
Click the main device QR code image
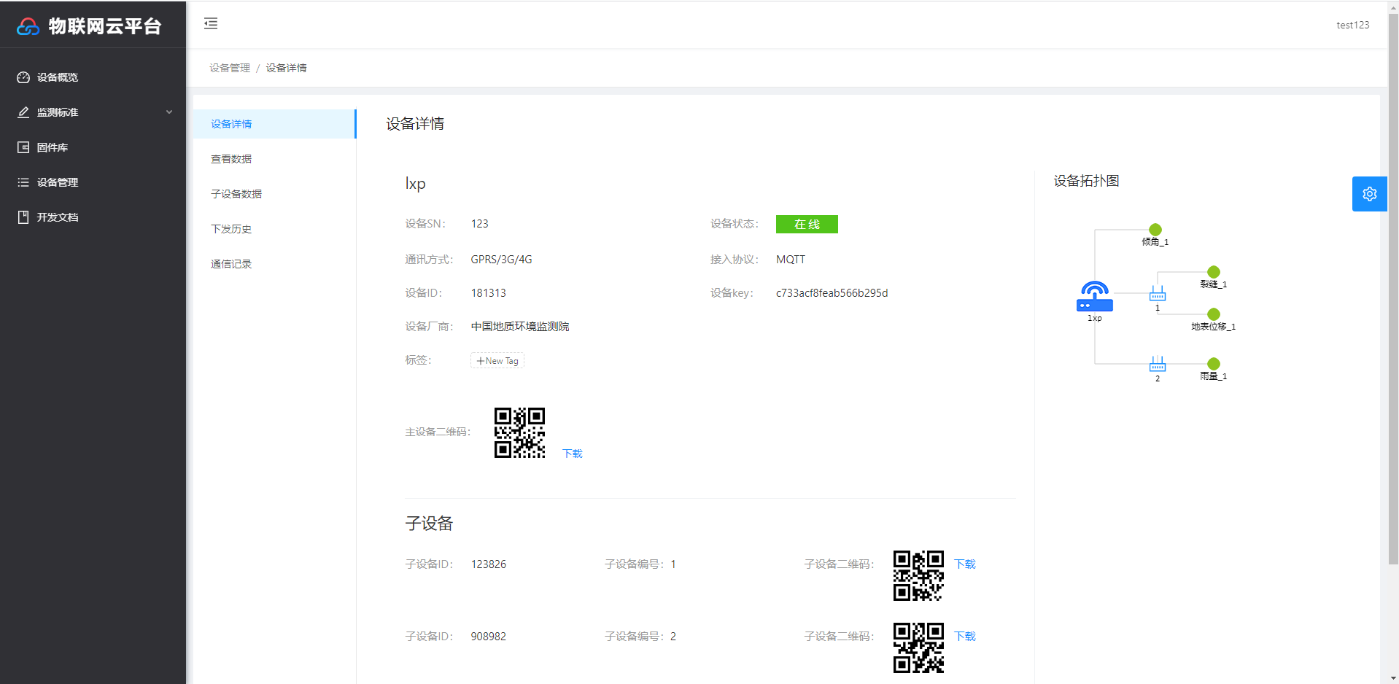coord(519,432)
